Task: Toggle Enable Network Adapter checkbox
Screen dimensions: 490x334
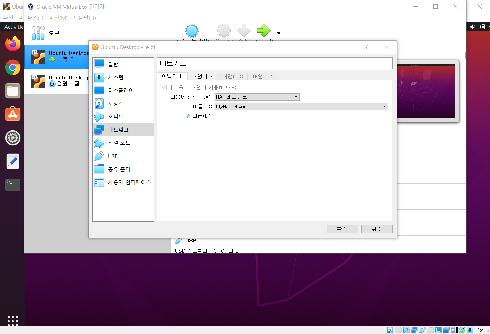Action: point(164,87)
